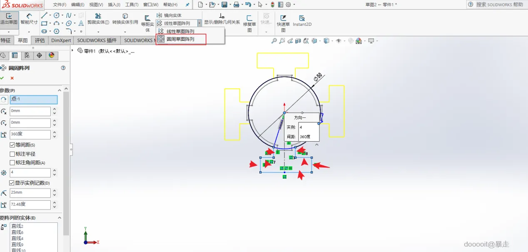Click the New document icon

[x=201, y=5]
